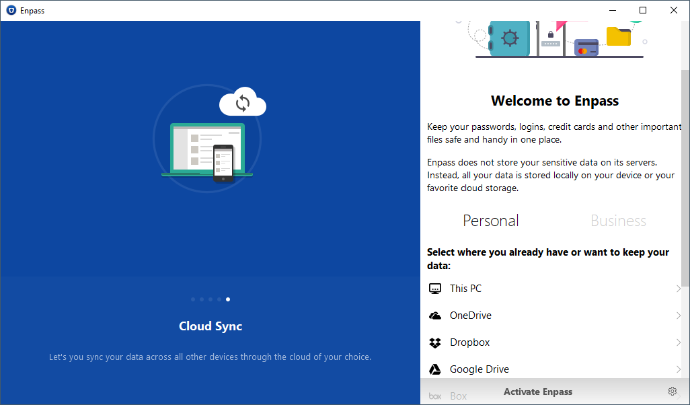Expand the This PC option chevron
The width and height of the screenshot is (690, 405).
tap(678, 289)
